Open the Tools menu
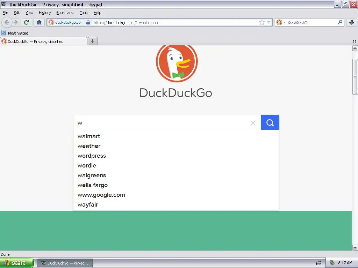This screenshot has width=358, height=268. [x=84, y=13]
